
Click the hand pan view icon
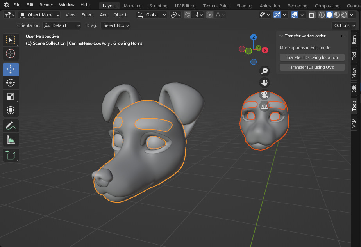(x=264, y=82)
